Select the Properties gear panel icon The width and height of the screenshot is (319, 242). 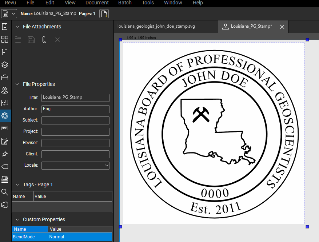point(5,116)
